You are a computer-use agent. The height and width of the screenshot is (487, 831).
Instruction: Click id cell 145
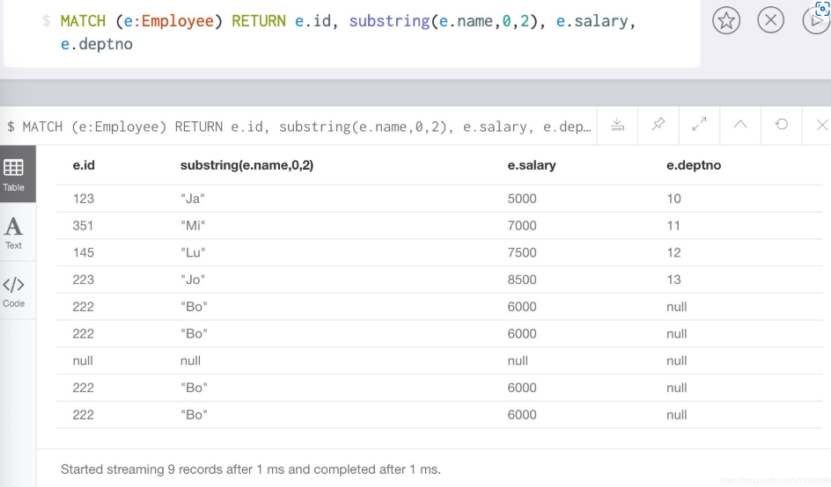click(x=84, y=252)
